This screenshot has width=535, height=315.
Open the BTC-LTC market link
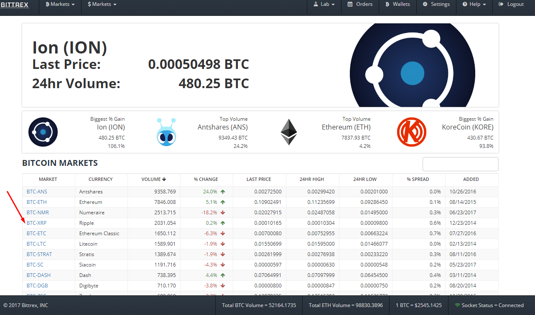[x=36, y=244]
